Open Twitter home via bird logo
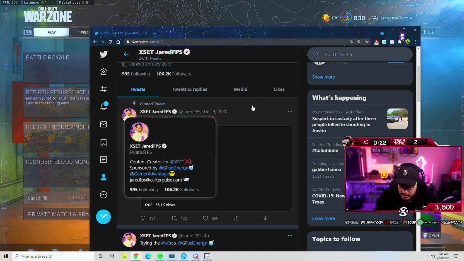Viewport: 464px width, 261px height. point(103,54)
